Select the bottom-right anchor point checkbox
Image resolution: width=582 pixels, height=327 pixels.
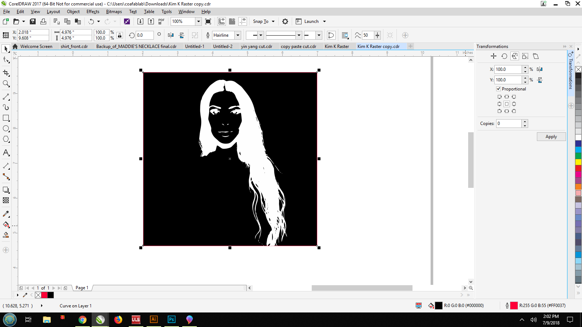(514, 111)
